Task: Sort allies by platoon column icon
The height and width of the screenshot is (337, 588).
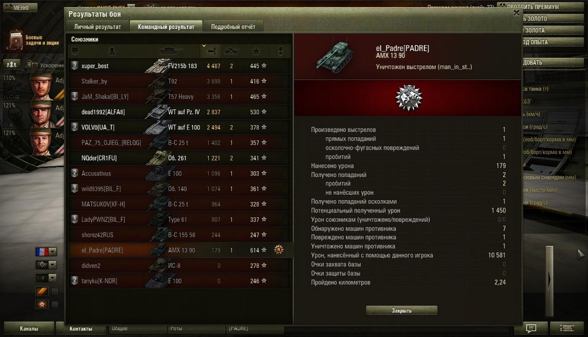Action: (x=75, y=51)
